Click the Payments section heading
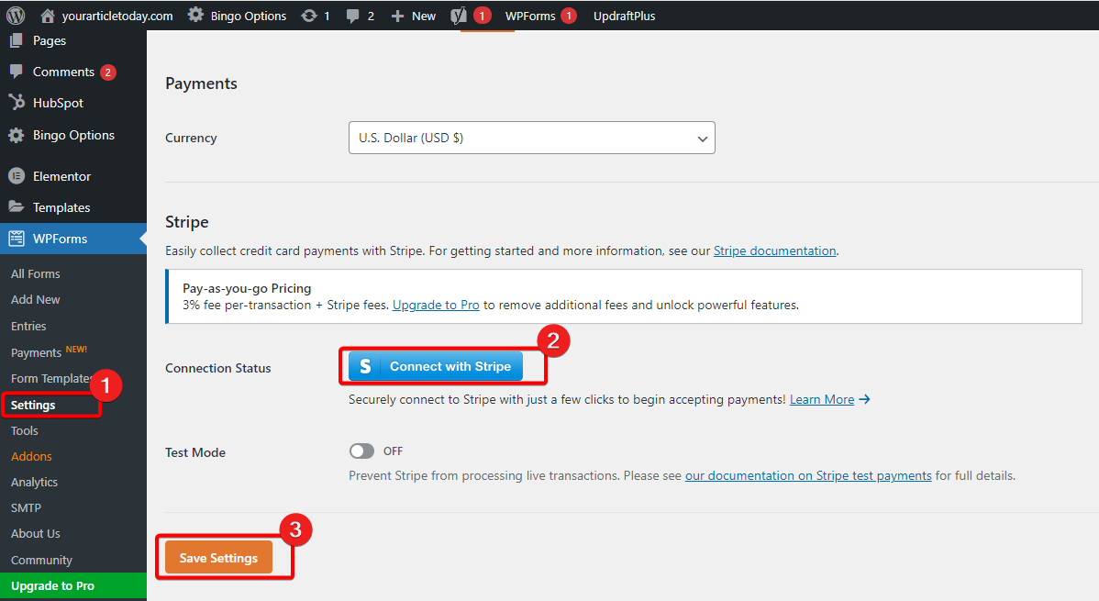This screenshot has height=601, width=1099. [201, 83]
